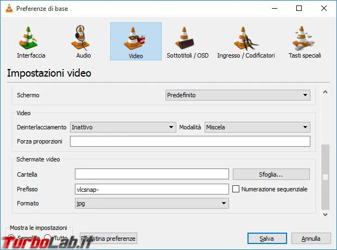Image resolution: width=337 pixels, height=250 pixels.
Task: Click the scrollbar up arrow
Action: 326,92
